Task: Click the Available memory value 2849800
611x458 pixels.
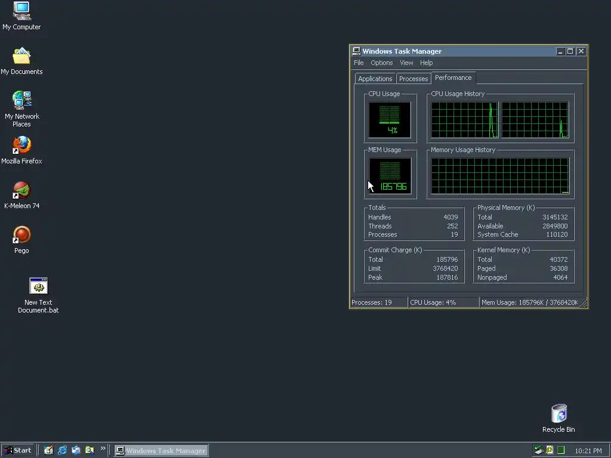Action: click(555, 226)
